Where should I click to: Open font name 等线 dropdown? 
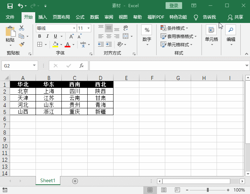click(74, 28)
